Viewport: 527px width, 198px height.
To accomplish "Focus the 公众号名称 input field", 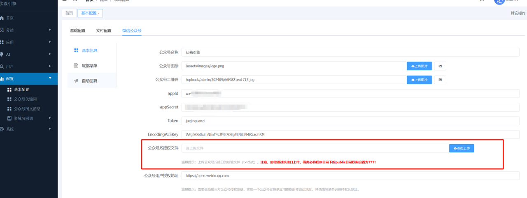I will [350, 52].
